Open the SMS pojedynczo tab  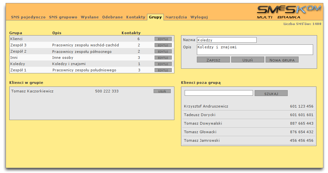(x=28, y=17)
